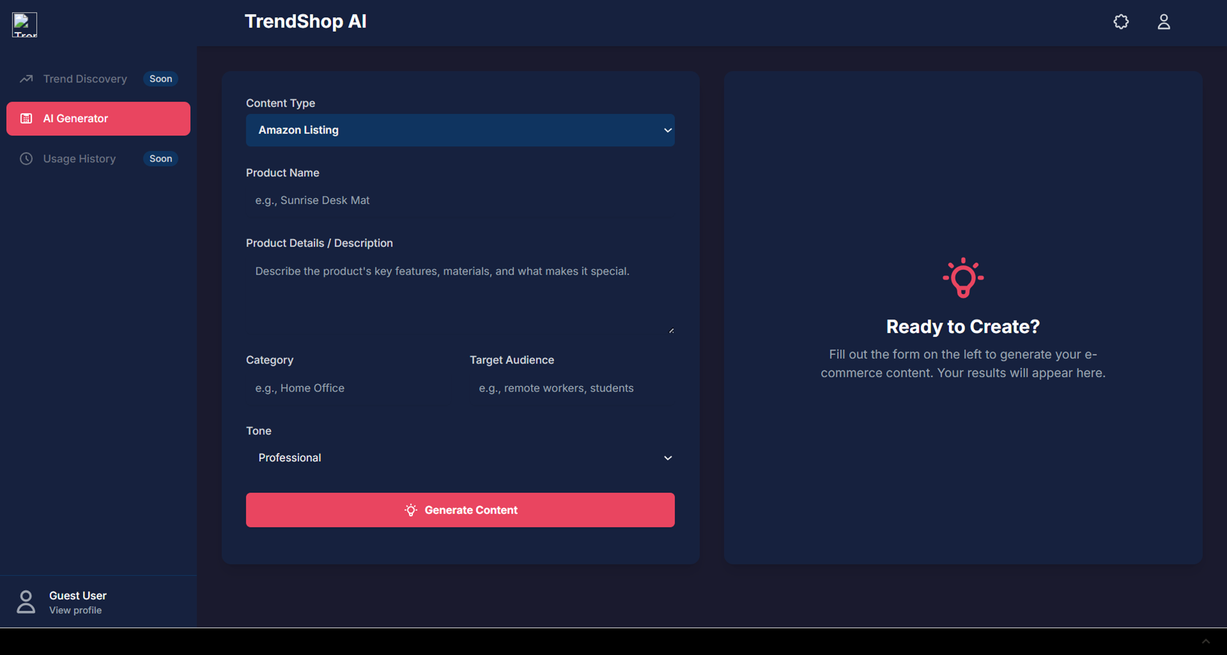Click the TrendShop logo image

click(x=25, y=25)
